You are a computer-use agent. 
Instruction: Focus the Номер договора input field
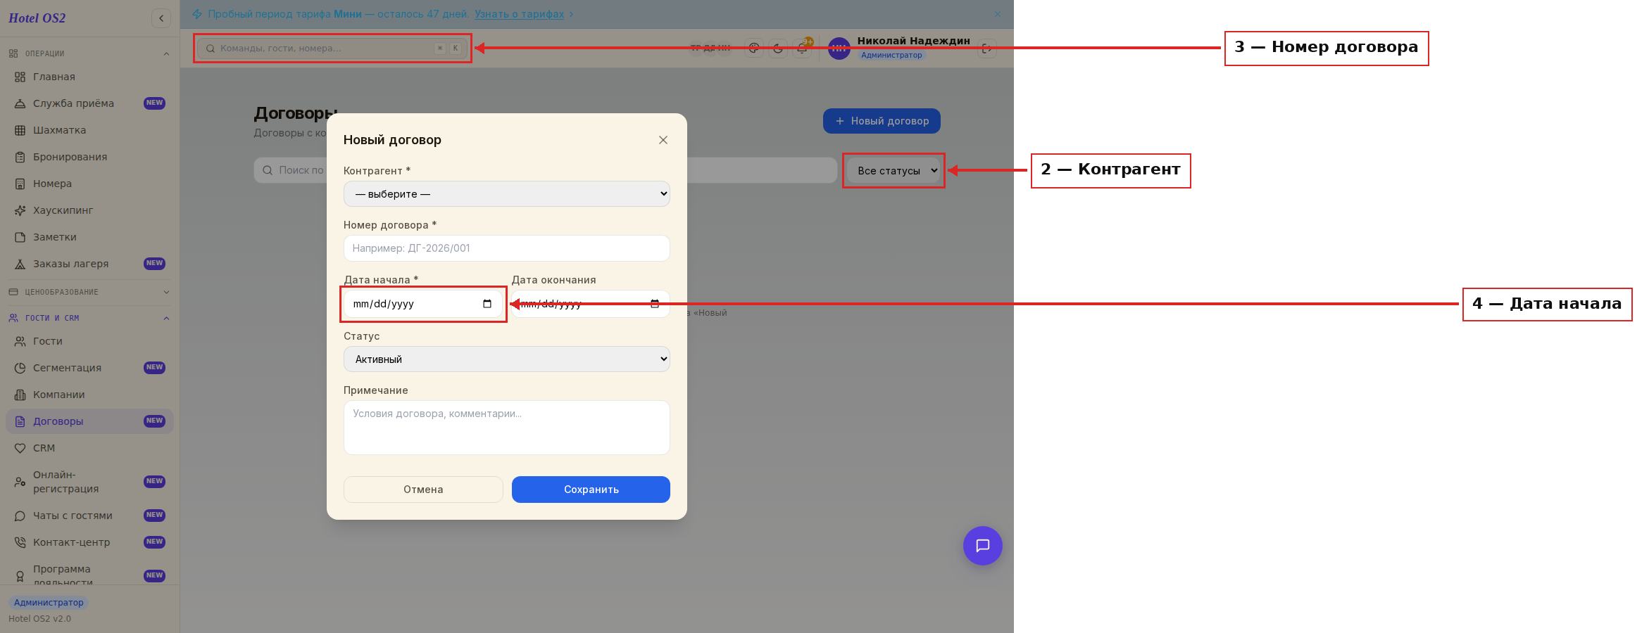click(507, 248)
